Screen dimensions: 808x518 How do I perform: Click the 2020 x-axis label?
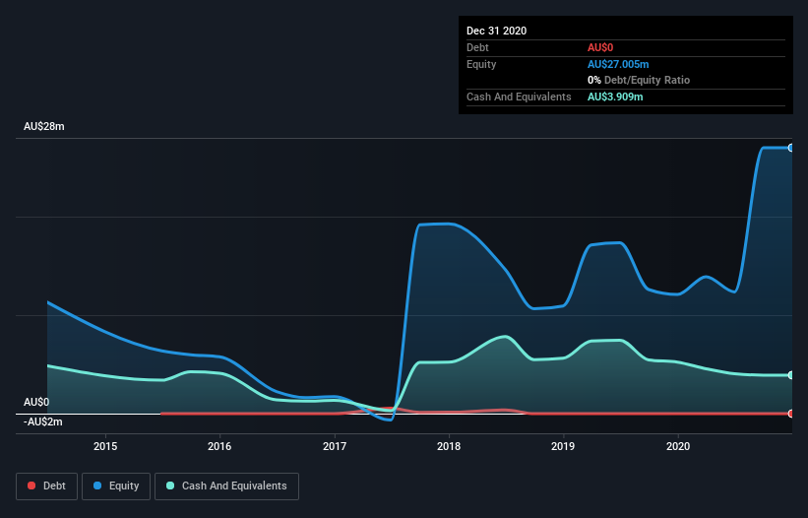coord(678,446)
